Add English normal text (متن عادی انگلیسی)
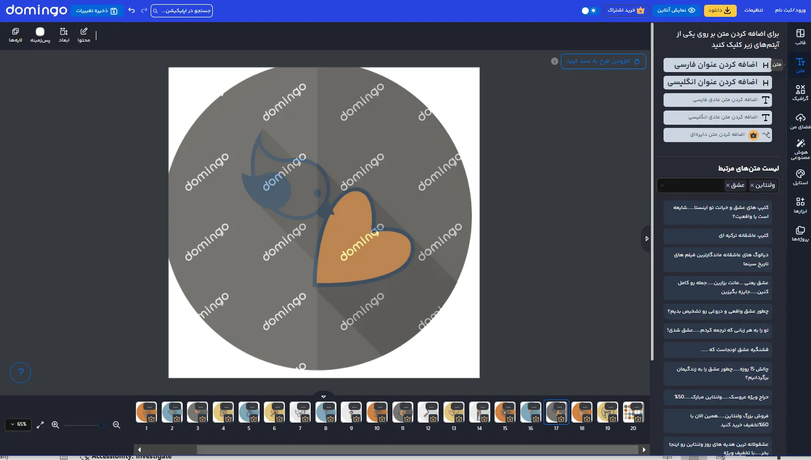This screenshot has width=811, height=460. tap(717, 117)
